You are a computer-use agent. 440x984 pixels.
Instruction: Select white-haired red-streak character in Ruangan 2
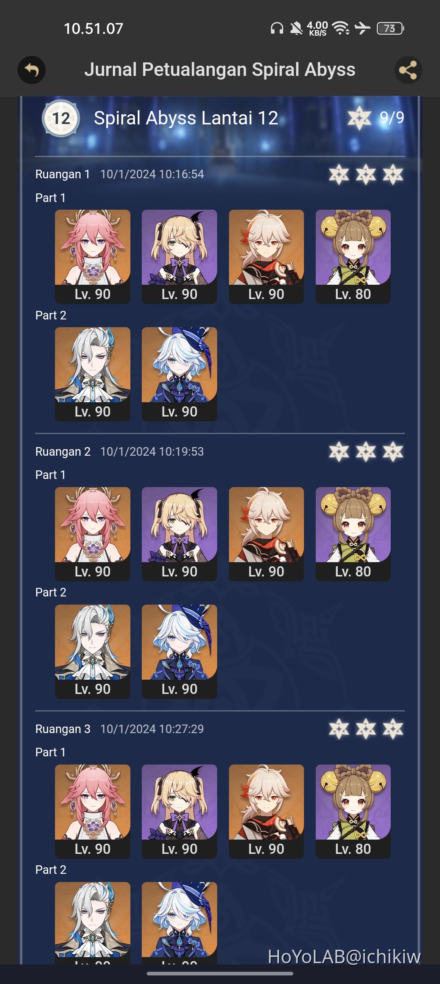[x=266, y=534]
